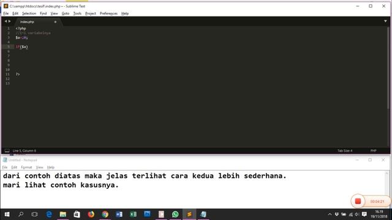Open Photoshop from taskbar
Viewport: 392px width, 220px height.
click(147, 215)
